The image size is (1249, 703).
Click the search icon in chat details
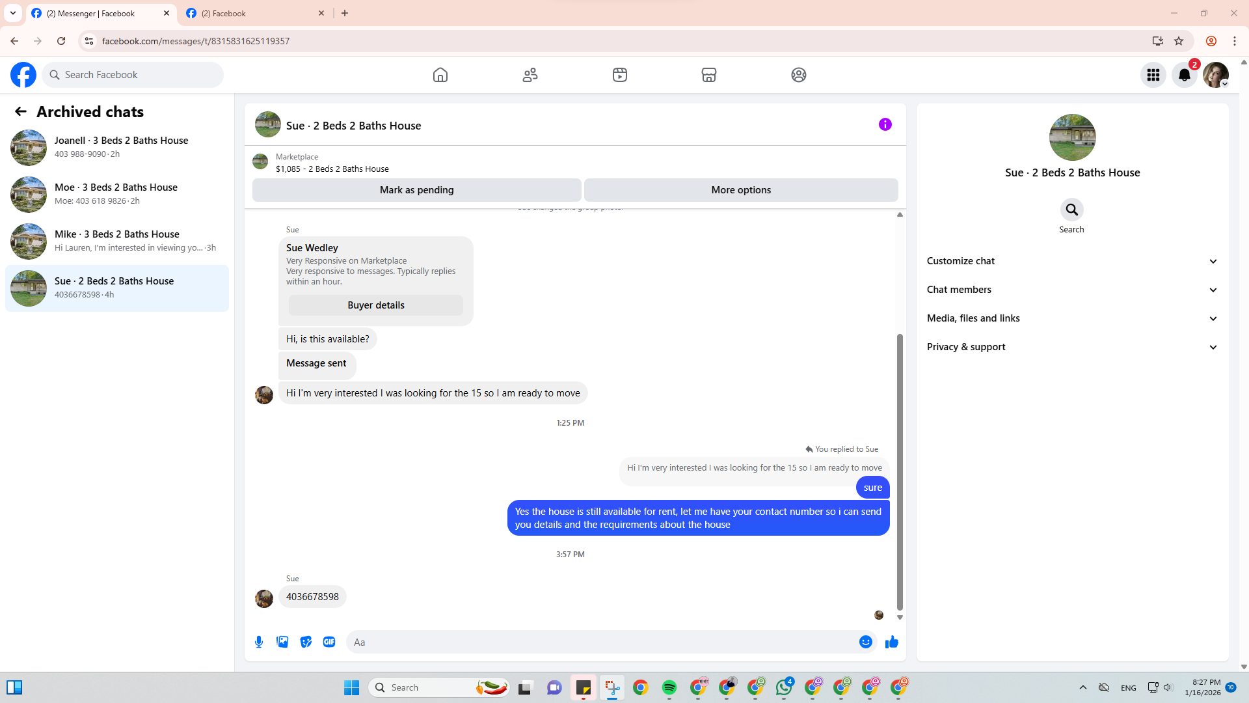[x=1071, y=210]
